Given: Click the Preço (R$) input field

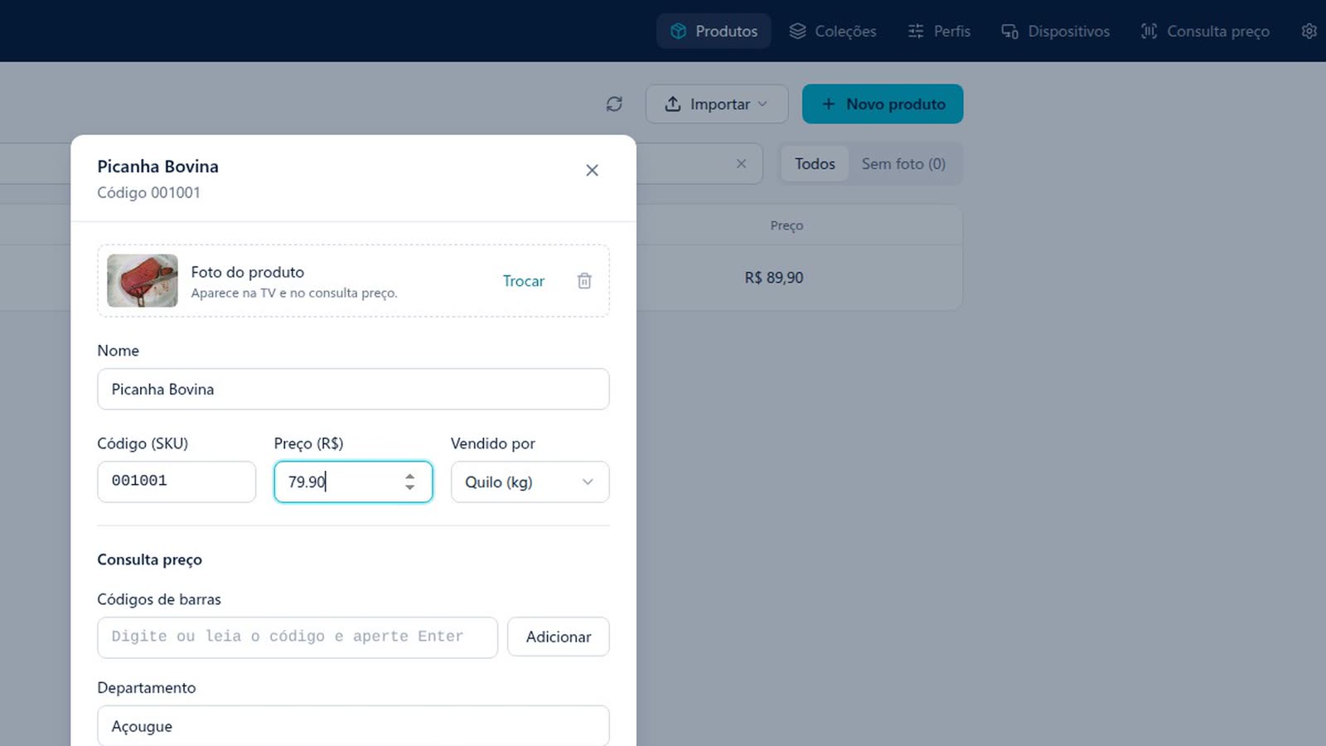Looking at the screenshot, I should [353, 482].
